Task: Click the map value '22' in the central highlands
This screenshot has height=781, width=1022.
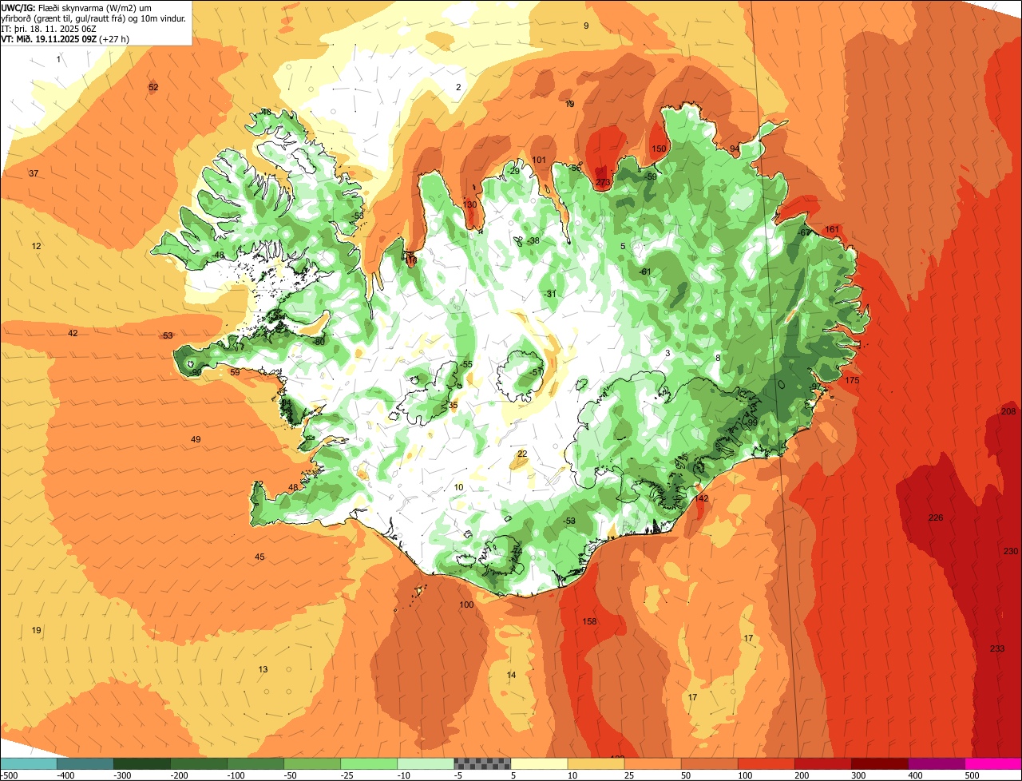Action: 522,454
